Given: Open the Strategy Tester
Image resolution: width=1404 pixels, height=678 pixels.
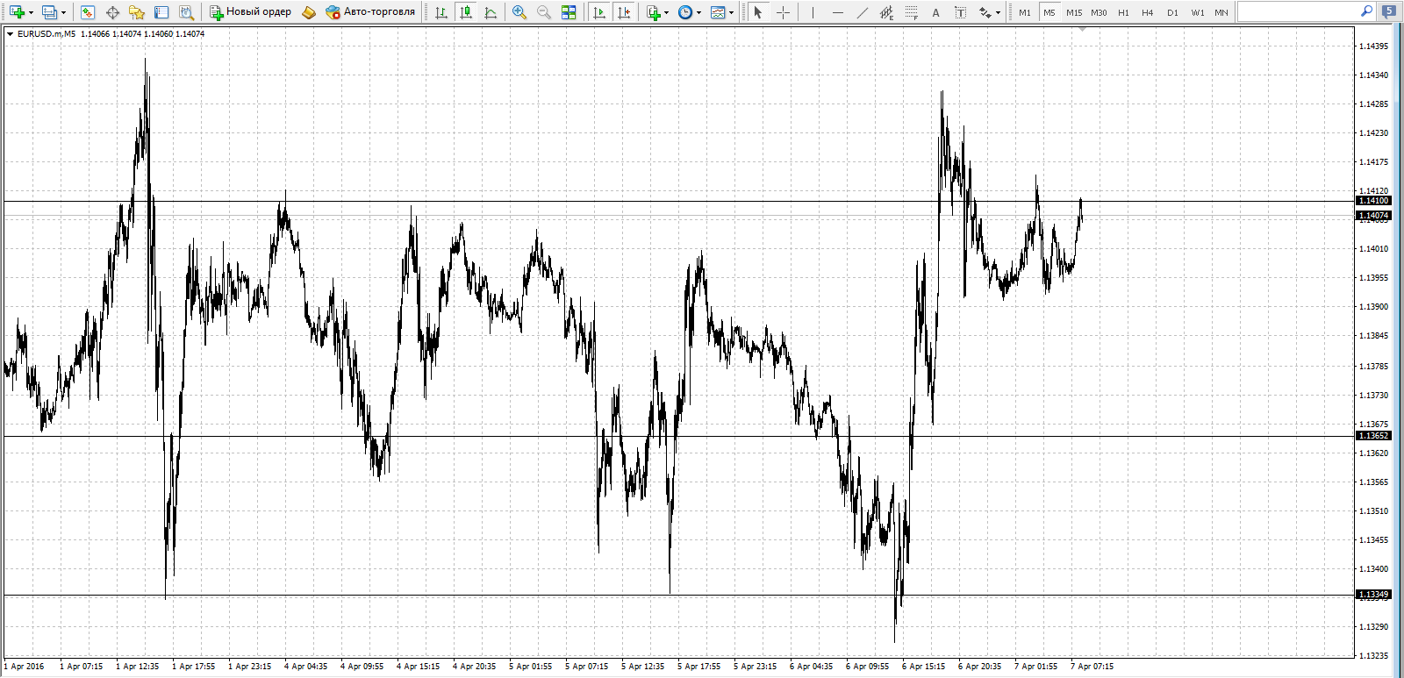Looking at the screenshot, I should pos(186,12).
